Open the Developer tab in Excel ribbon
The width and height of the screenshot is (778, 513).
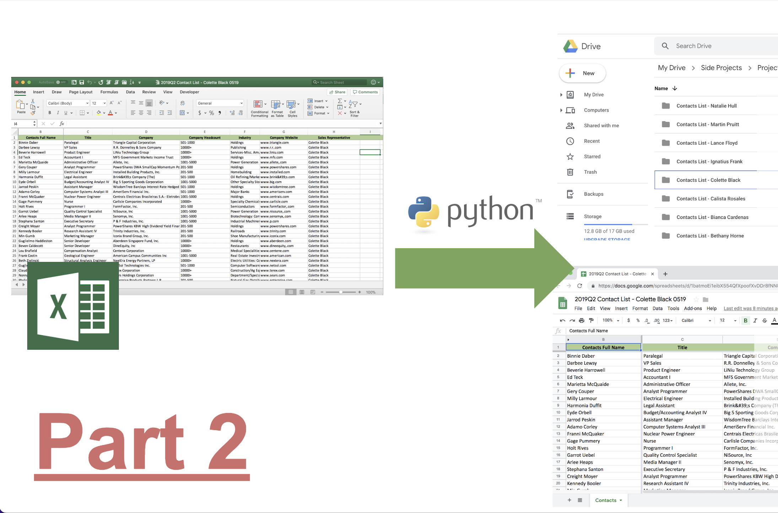click(x=189, y=92)
